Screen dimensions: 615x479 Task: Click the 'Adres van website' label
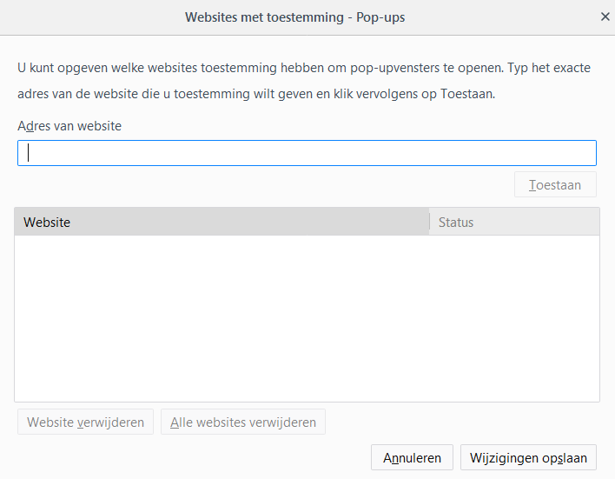tap(69, 126)
